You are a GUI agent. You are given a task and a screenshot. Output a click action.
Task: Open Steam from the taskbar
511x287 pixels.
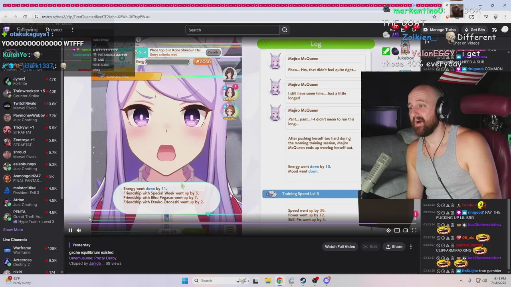pyautogui.click(x=303, y=281)
